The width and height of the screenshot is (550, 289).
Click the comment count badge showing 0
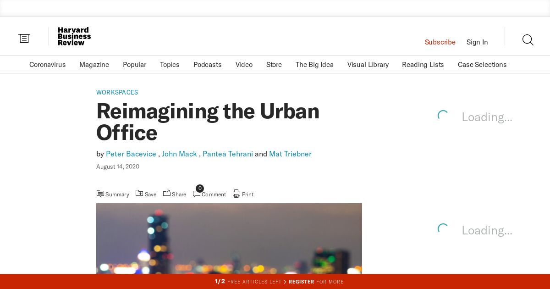coord(200,188)
